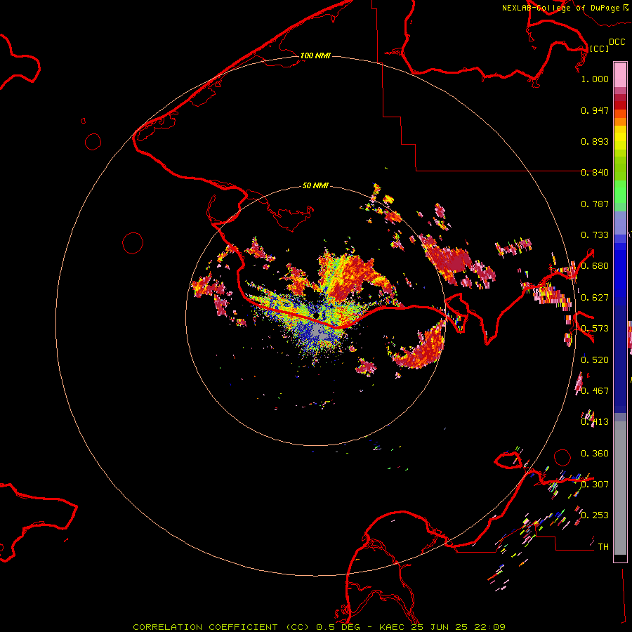Select the 0.627 scale value

(x=595, y=298)
